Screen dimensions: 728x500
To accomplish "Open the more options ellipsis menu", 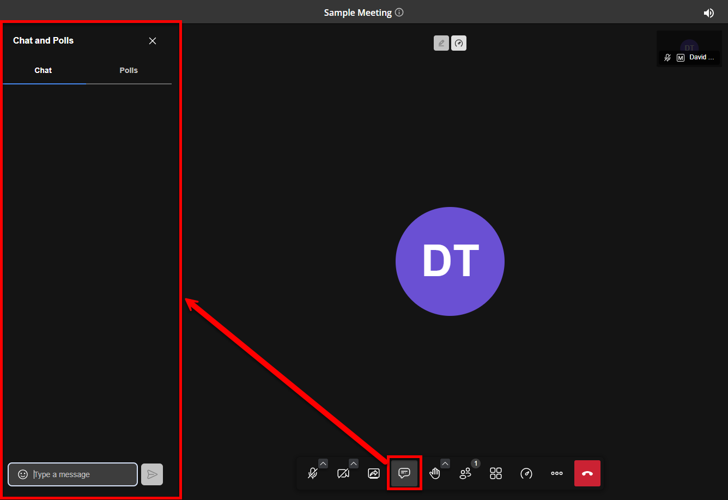I will tap(557, 473).
